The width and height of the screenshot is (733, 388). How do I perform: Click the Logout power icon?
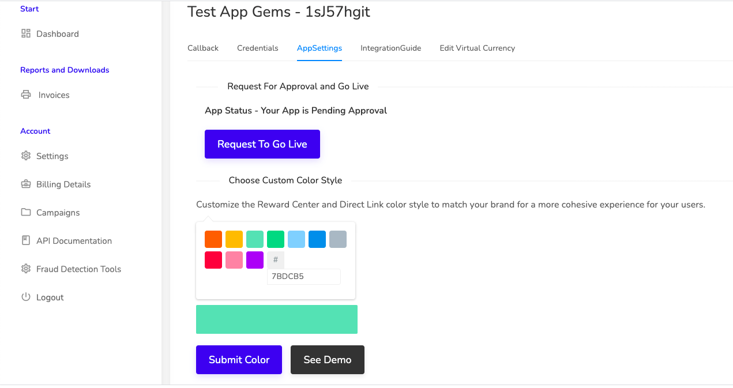pos(25,297)
